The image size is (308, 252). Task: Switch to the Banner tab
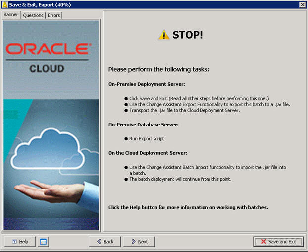pyautogui.click(x=11, y=15)
